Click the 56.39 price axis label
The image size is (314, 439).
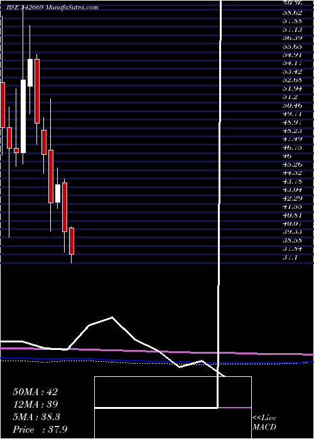[292, 38]
